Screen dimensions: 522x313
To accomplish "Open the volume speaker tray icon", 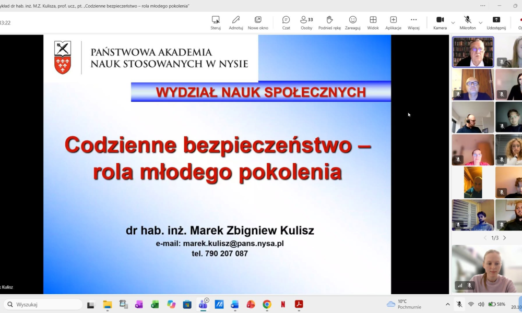I will [481, 304].
